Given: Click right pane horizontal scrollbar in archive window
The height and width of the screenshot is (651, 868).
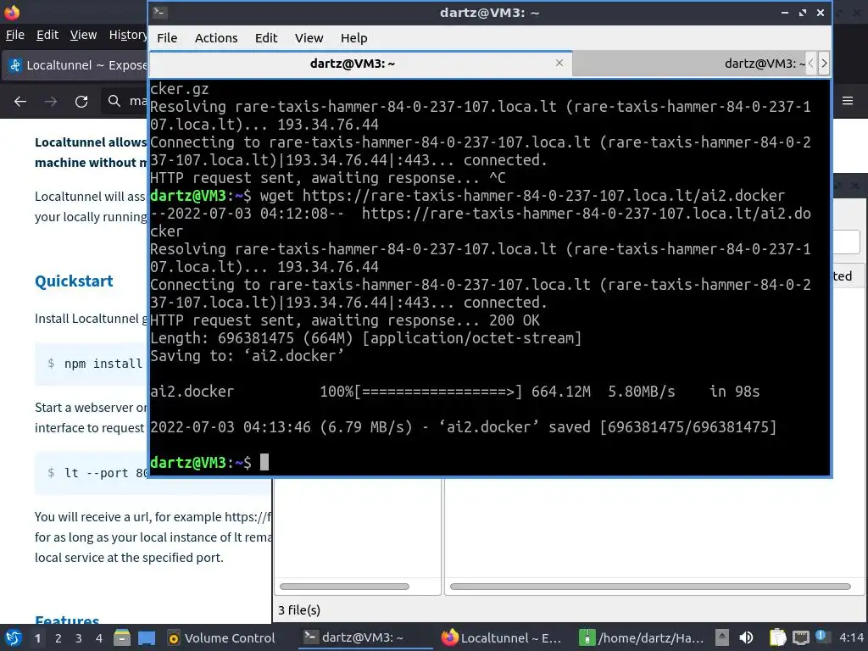Looking at the screenshot, I should 650,587.
